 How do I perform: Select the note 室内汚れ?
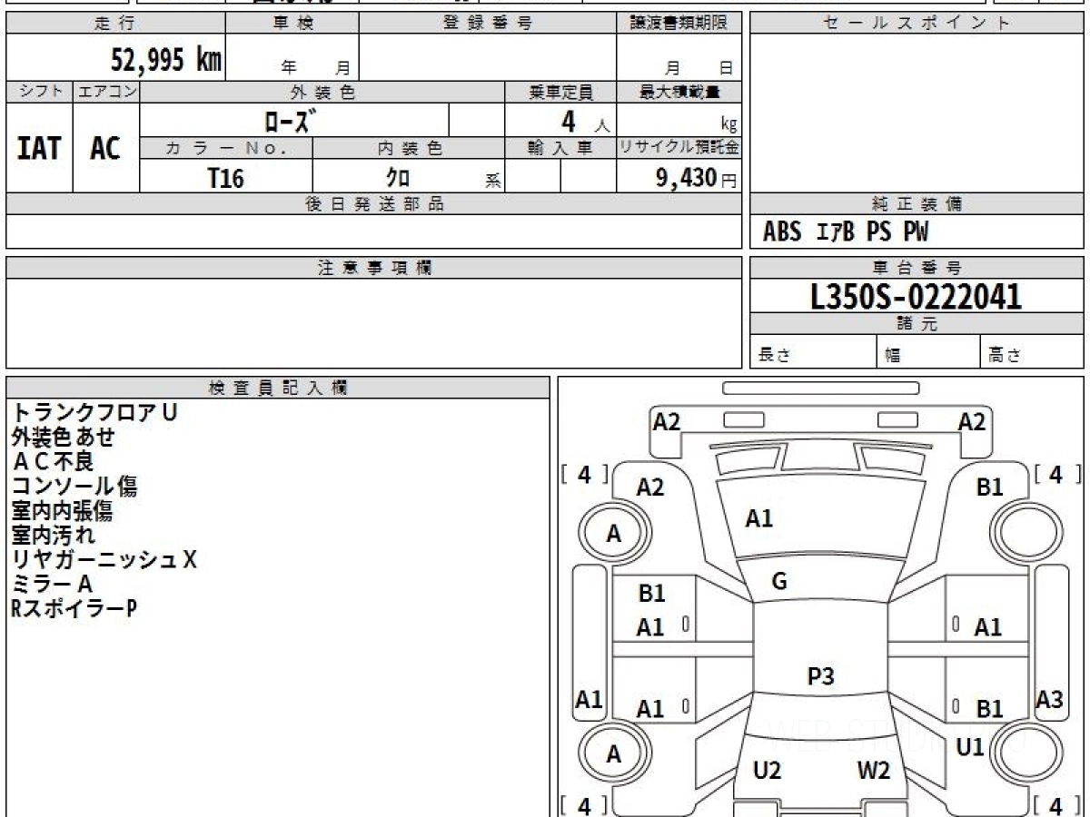click(53, 535)
